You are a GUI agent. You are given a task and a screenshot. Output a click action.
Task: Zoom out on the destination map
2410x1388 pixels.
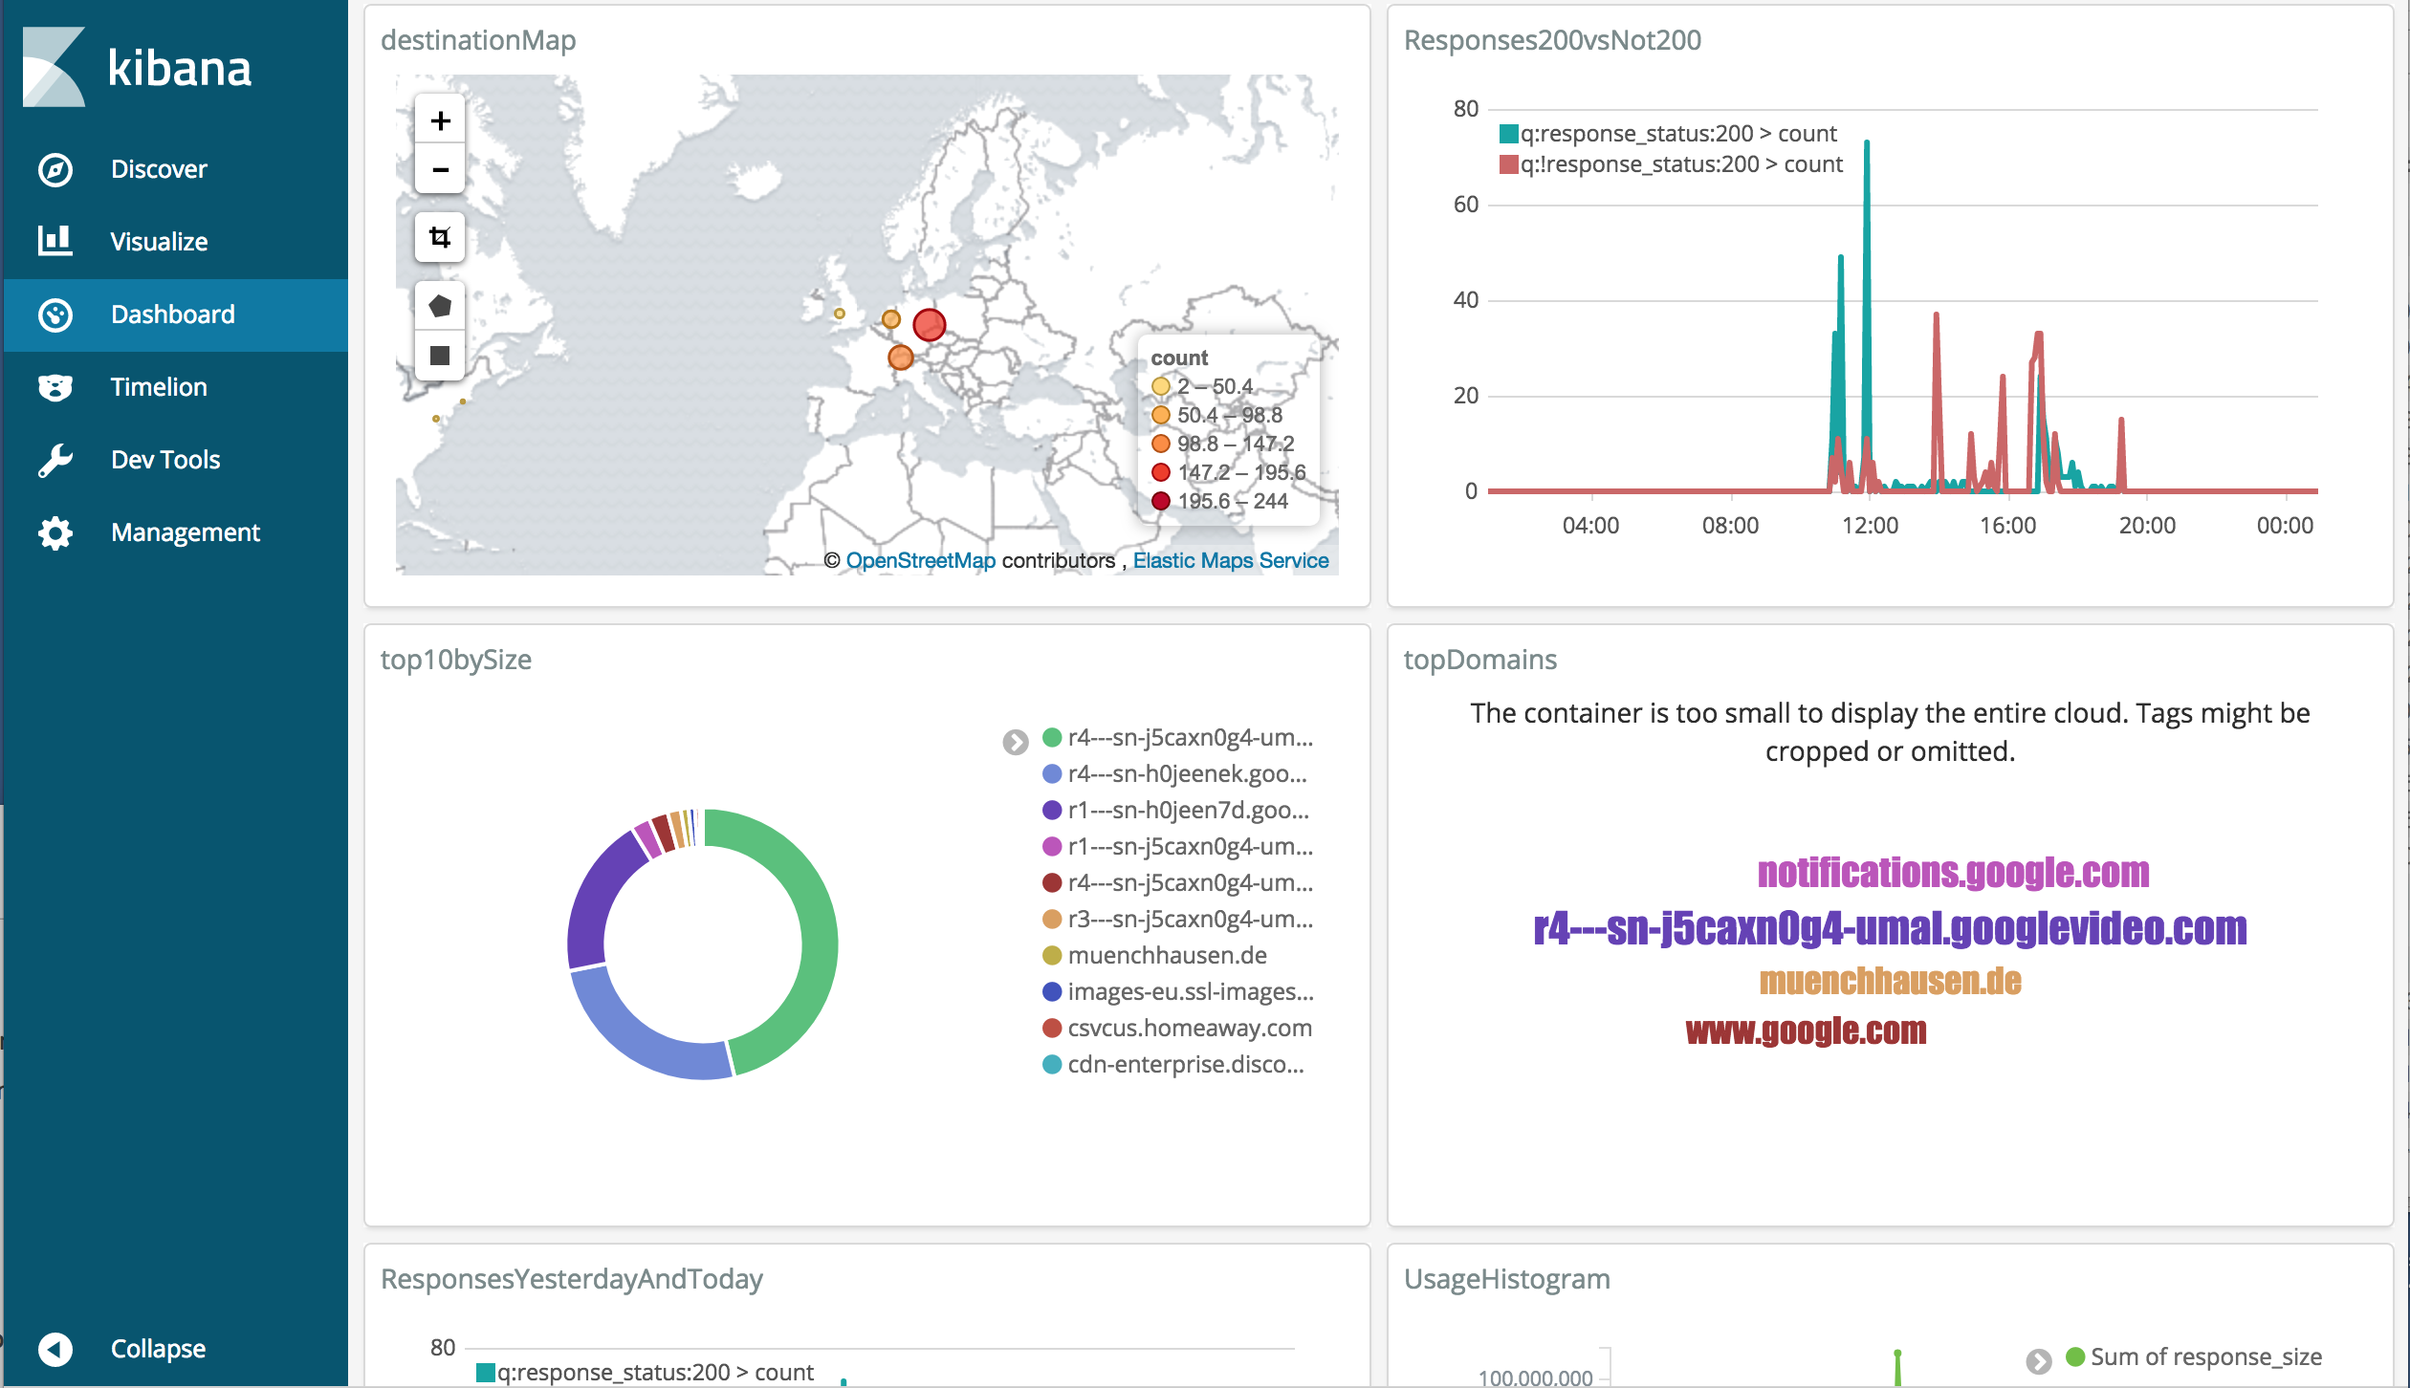click(x=440, y=170)
